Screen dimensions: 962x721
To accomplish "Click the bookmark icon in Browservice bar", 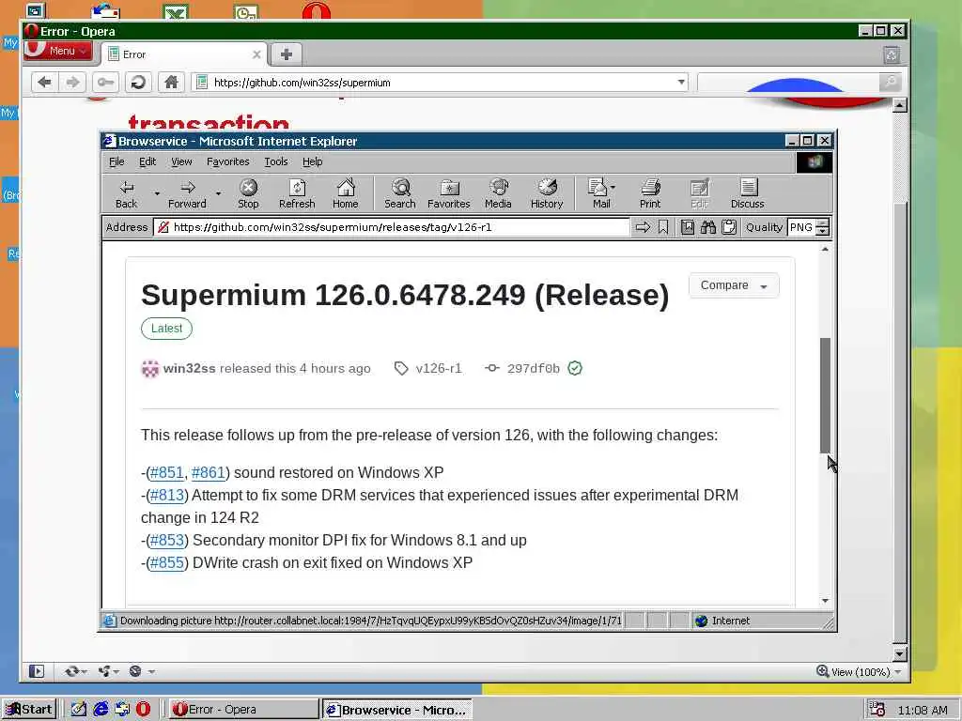I will click(663, 227).
